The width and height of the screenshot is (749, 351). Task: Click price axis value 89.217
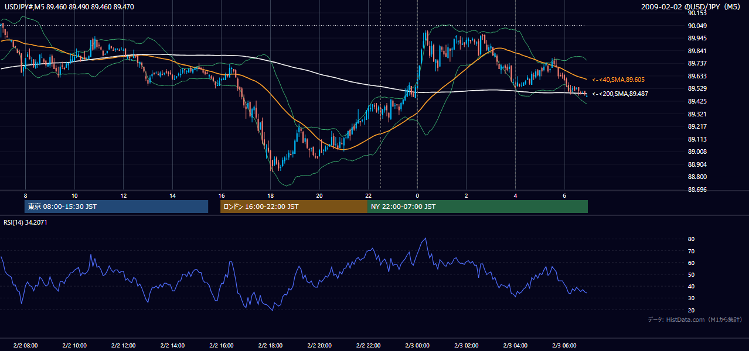click(698, 126)
